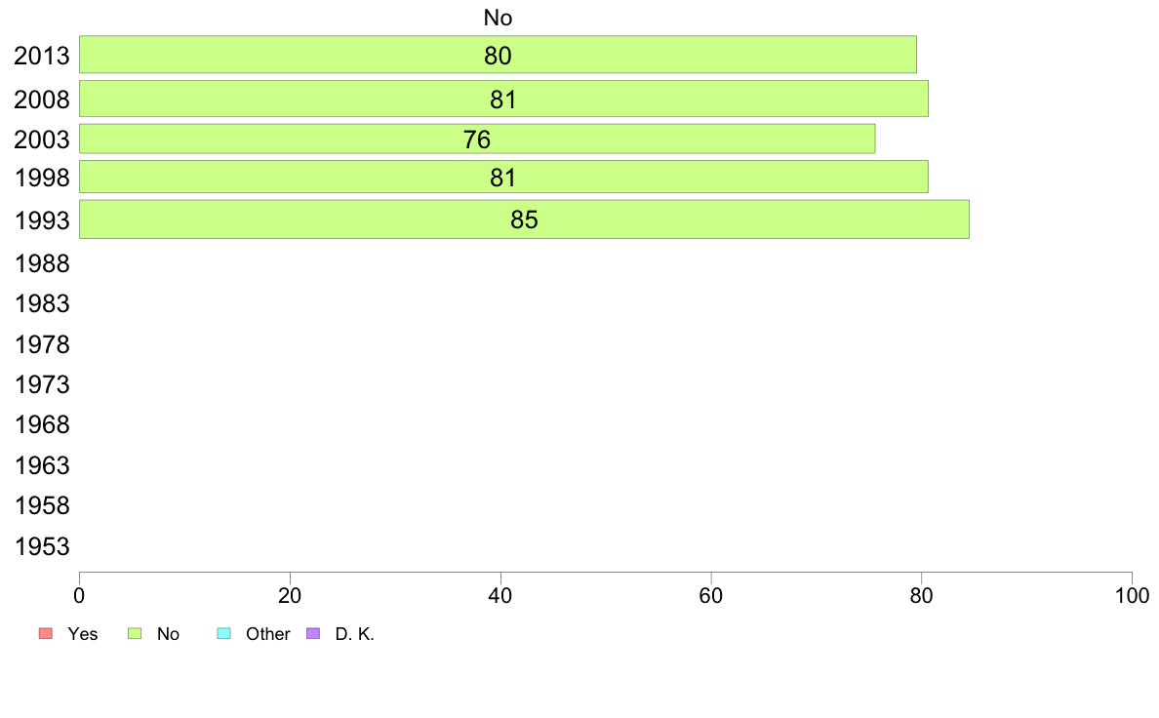Click the cyan Other legend swatch

point(224,634)
